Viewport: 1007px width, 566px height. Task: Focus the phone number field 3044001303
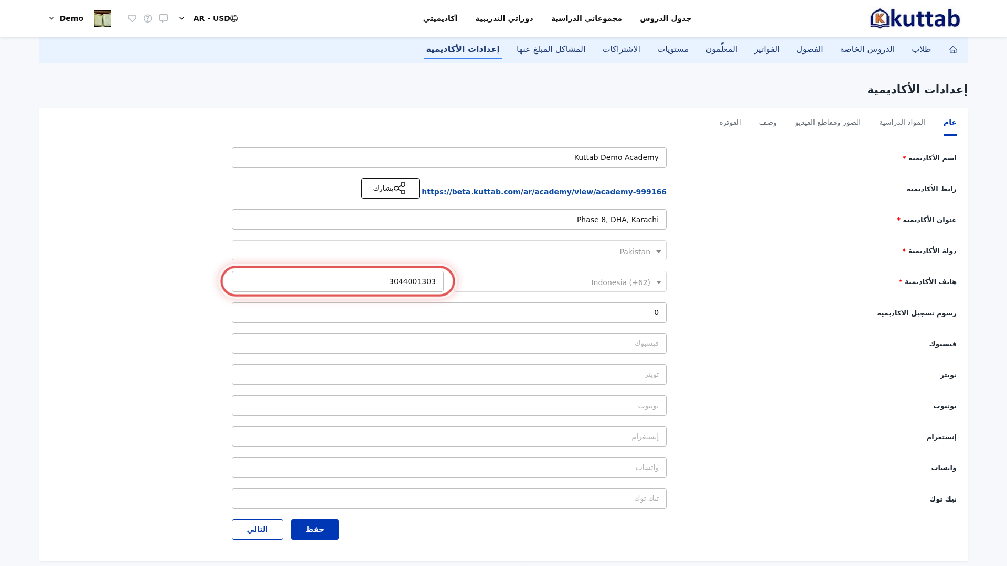click(x=338, y=282)
